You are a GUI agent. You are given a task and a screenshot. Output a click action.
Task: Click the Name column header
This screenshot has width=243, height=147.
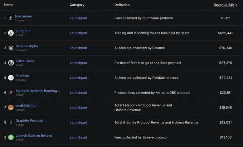(x=9, y=5)
